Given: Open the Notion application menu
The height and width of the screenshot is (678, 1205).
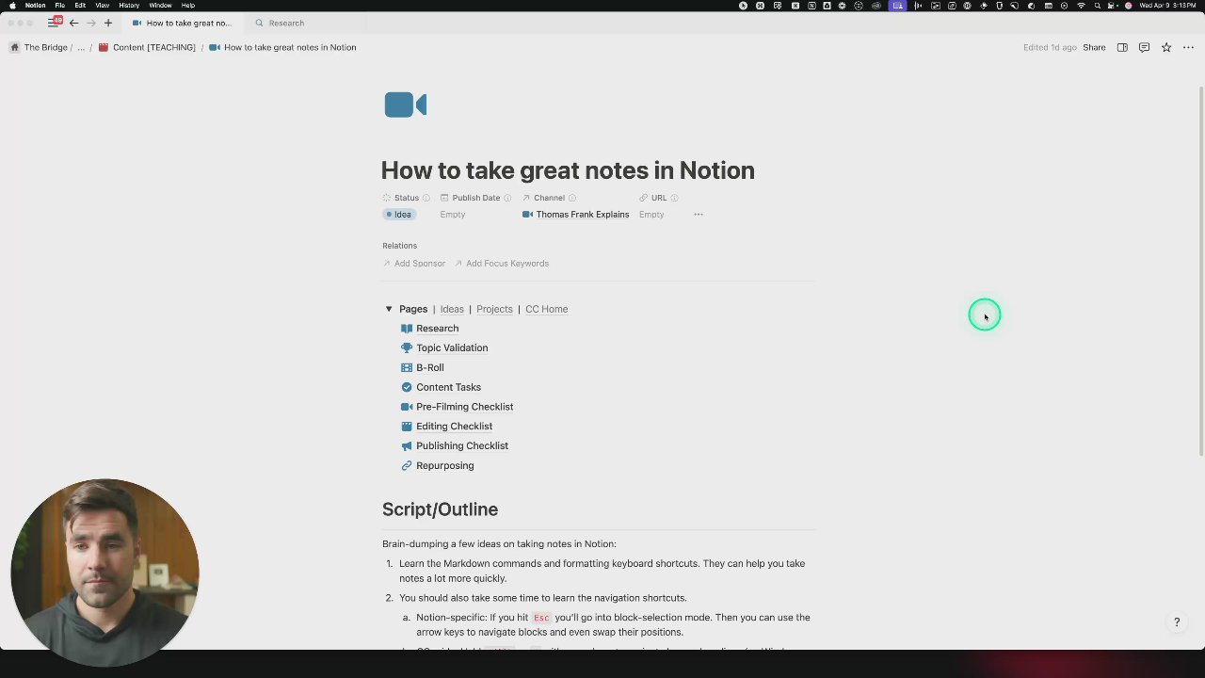Looking at the screenshot, I should tap(35, 6).
